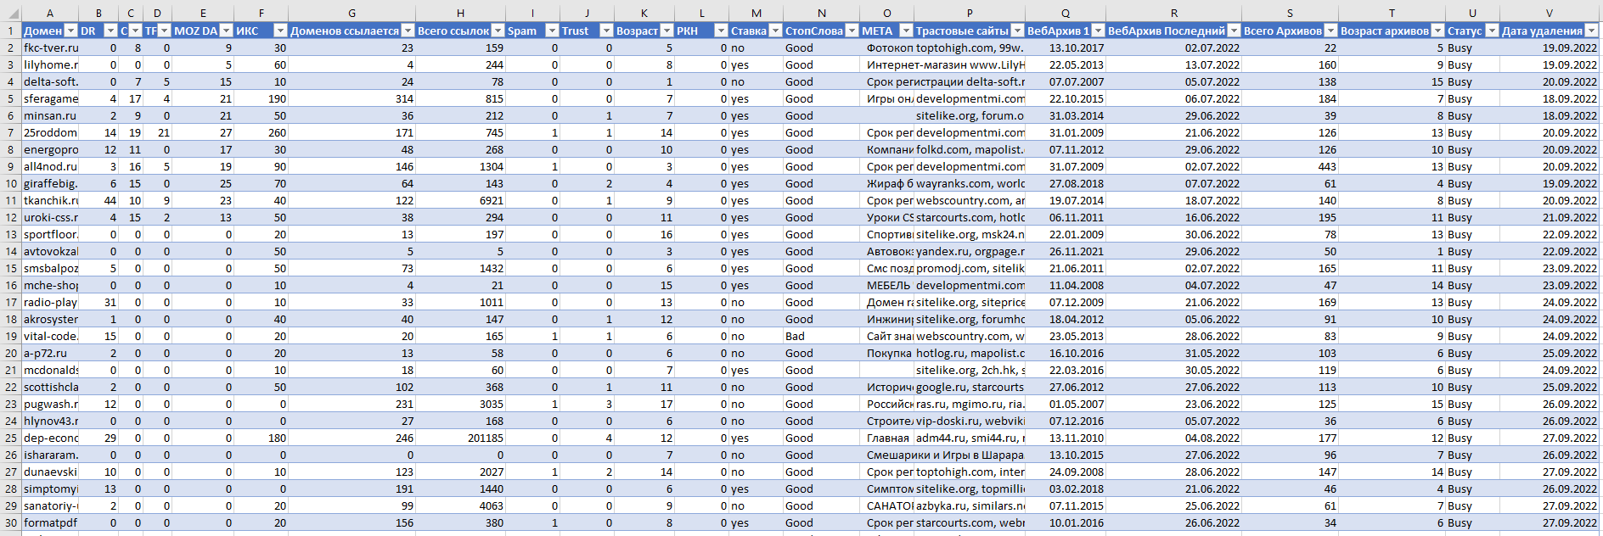The height and width of the screenshot is (536, 1603).
Task: Select column R header letter
Action: click(1173, 13)
